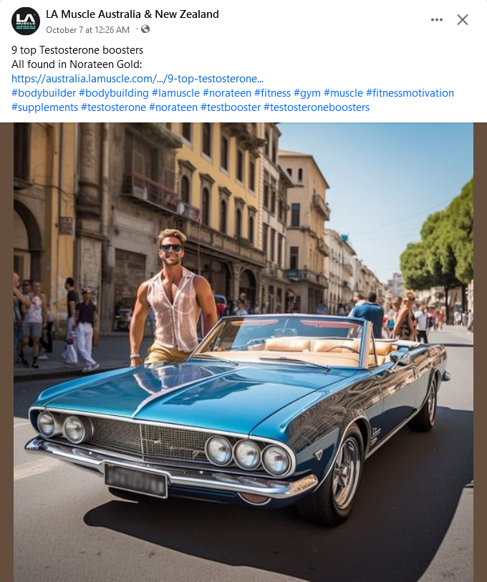
Task: Click the October 7 timestamp
Action: click(87, 29)
